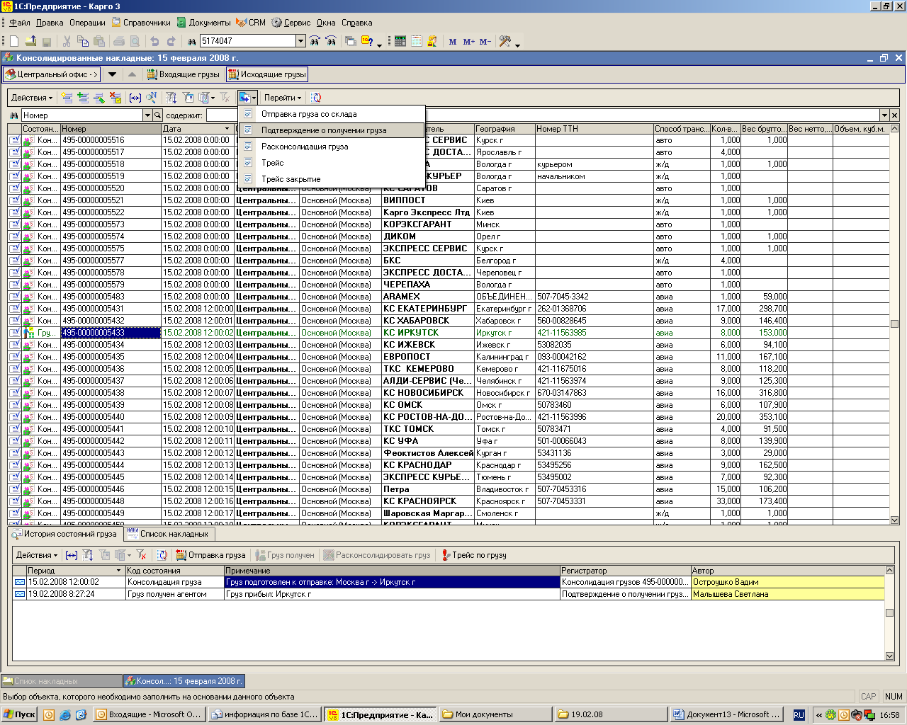Click the M- memory subtract button
This screenshot has height=725, width=907.
[485, 42]
